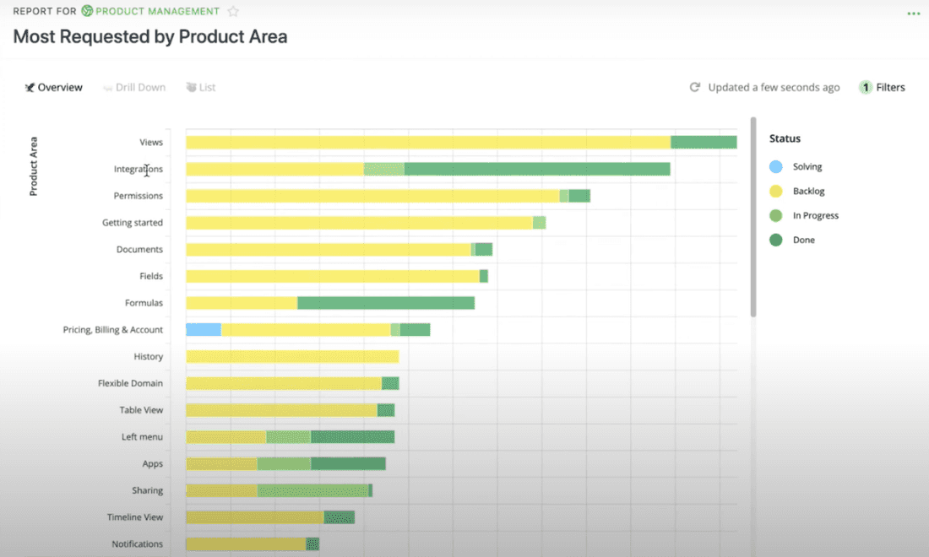
Task: Click the In Progress green color swatch
Action: (x=777, y=215)
